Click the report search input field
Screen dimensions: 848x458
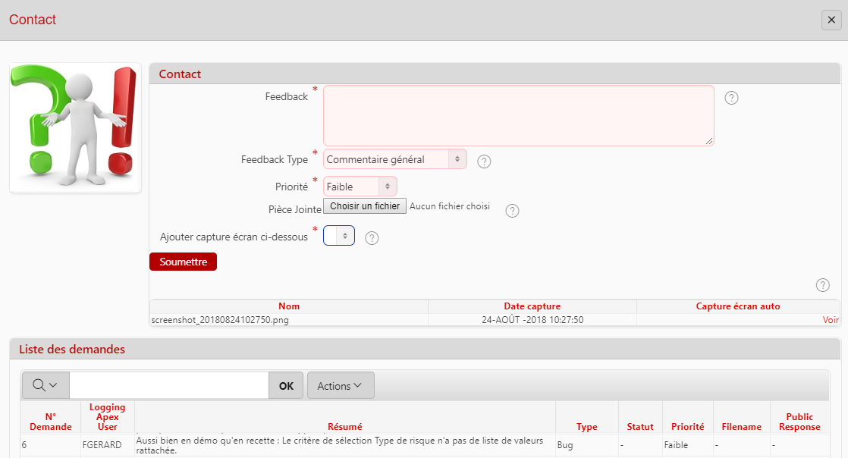(168, 385)
